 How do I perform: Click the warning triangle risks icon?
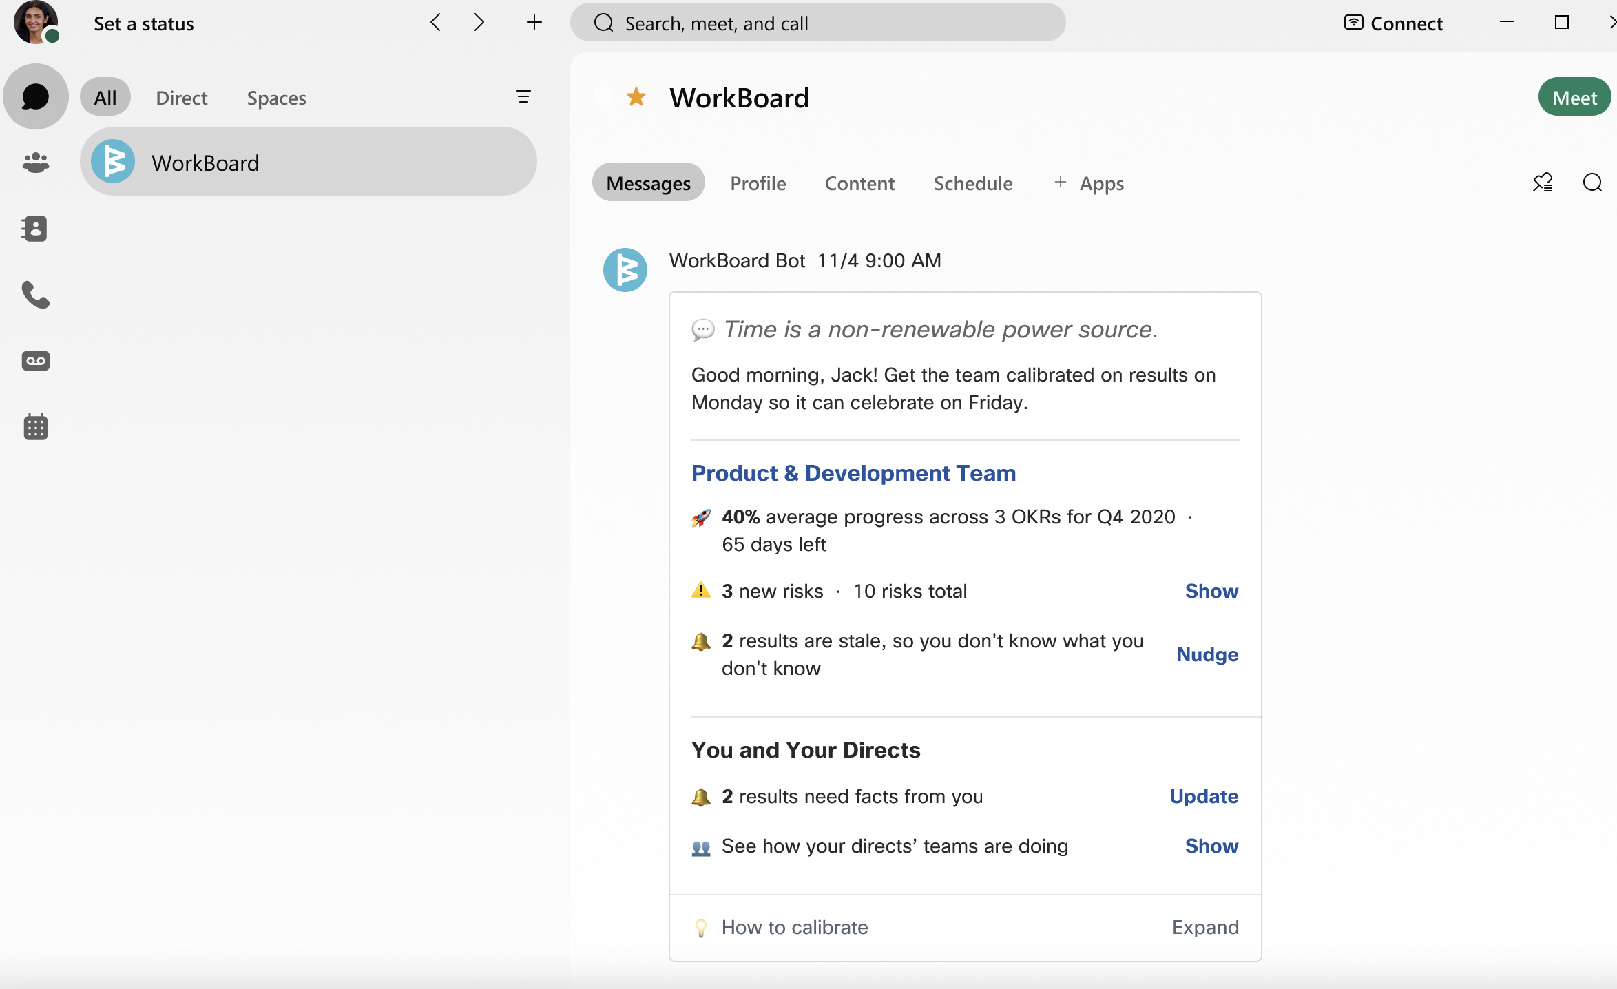tap(701, 591)
